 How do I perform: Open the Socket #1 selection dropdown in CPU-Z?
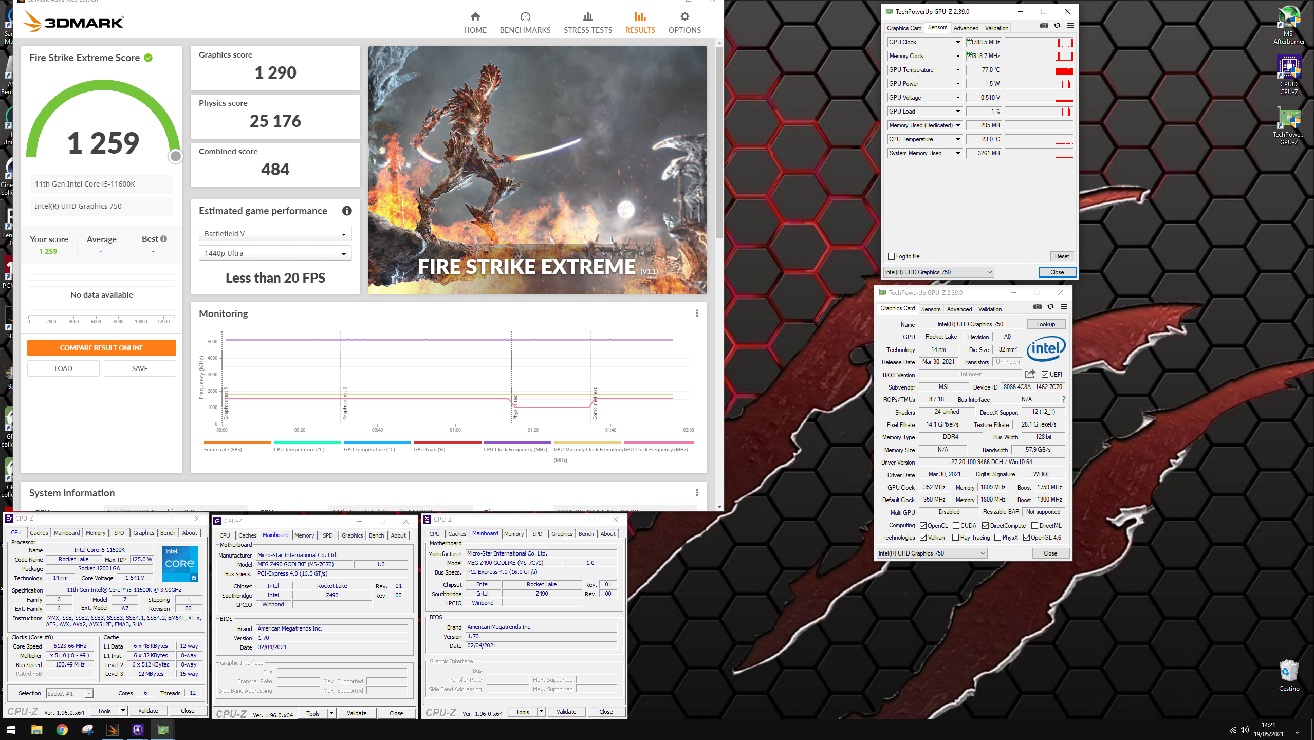[x=69, y=694]
